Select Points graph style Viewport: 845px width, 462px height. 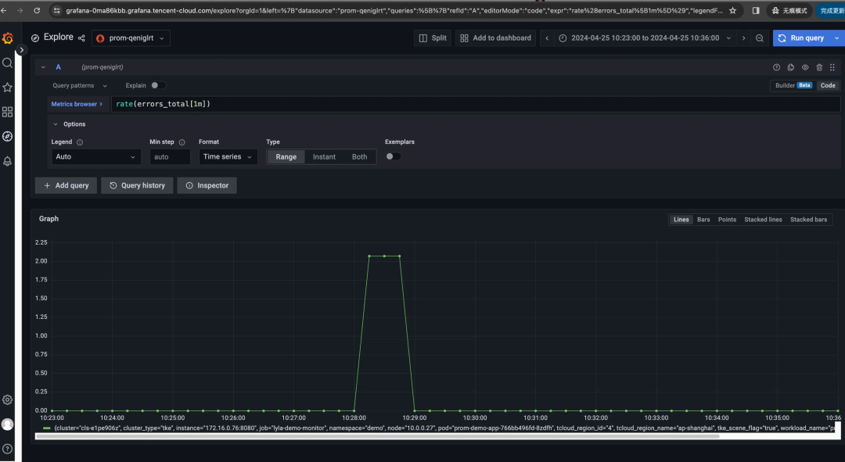[727, 220]
